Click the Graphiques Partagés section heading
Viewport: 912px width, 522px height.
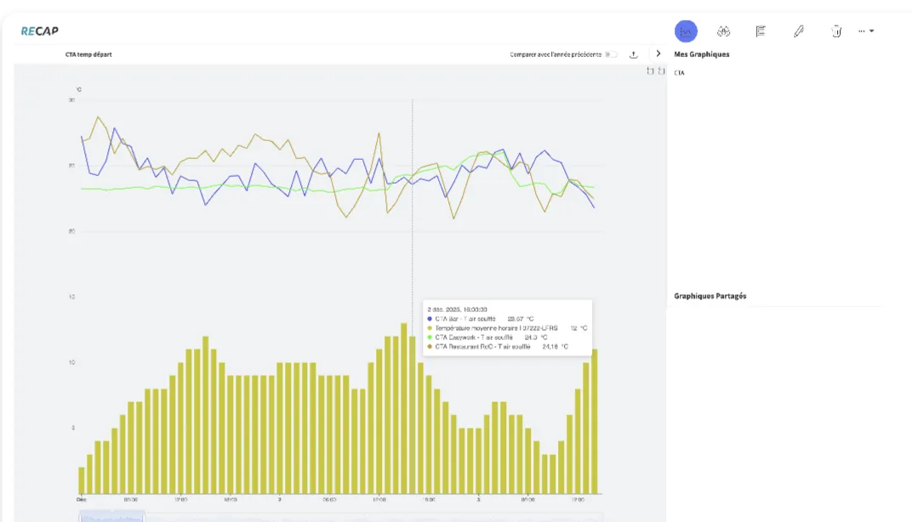(710, 296)
